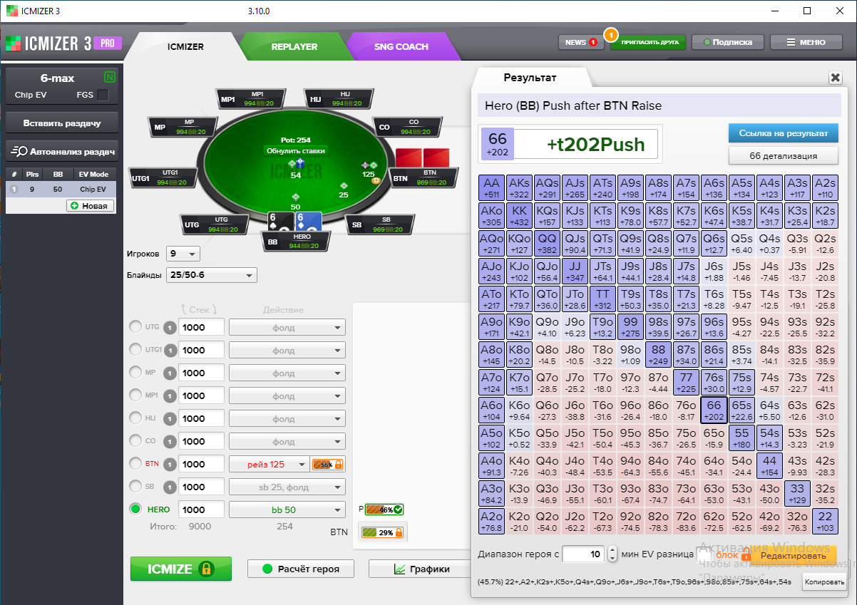The image size is (857, 605).
Task: Open the NEWS notifications button
Action: click(x=581, y=42)
